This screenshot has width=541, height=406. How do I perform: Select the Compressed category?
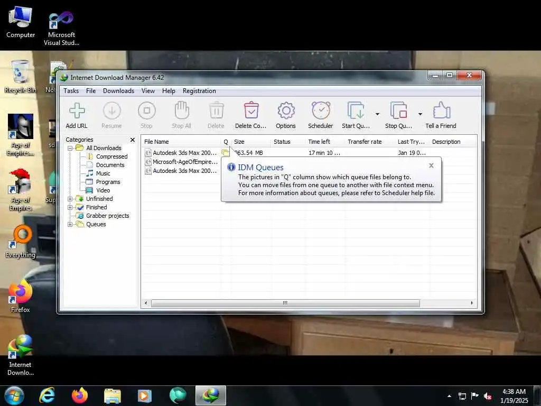point(112,156)
